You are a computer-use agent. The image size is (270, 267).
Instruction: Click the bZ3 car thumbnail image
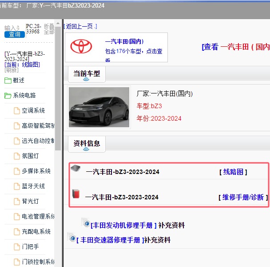pos(99,107)
